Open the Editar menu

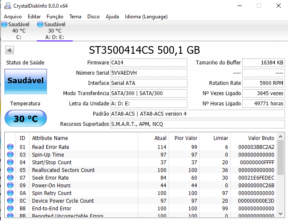coord(34,17)
